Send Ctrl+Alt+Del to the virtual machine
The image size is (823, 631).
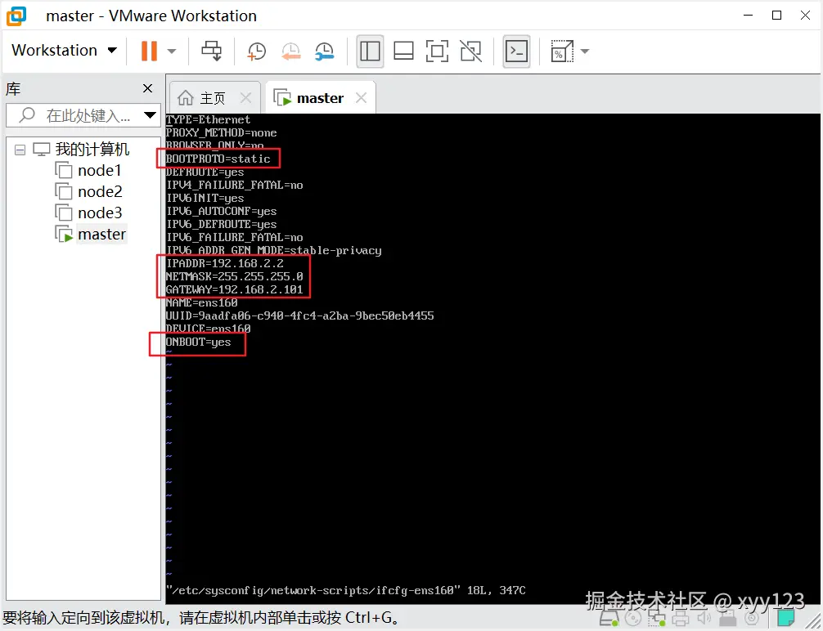click(212, 51)
